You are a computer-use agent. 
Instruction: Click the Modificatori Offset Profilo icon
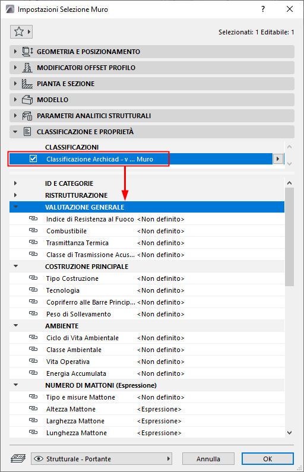coord(27,68)
